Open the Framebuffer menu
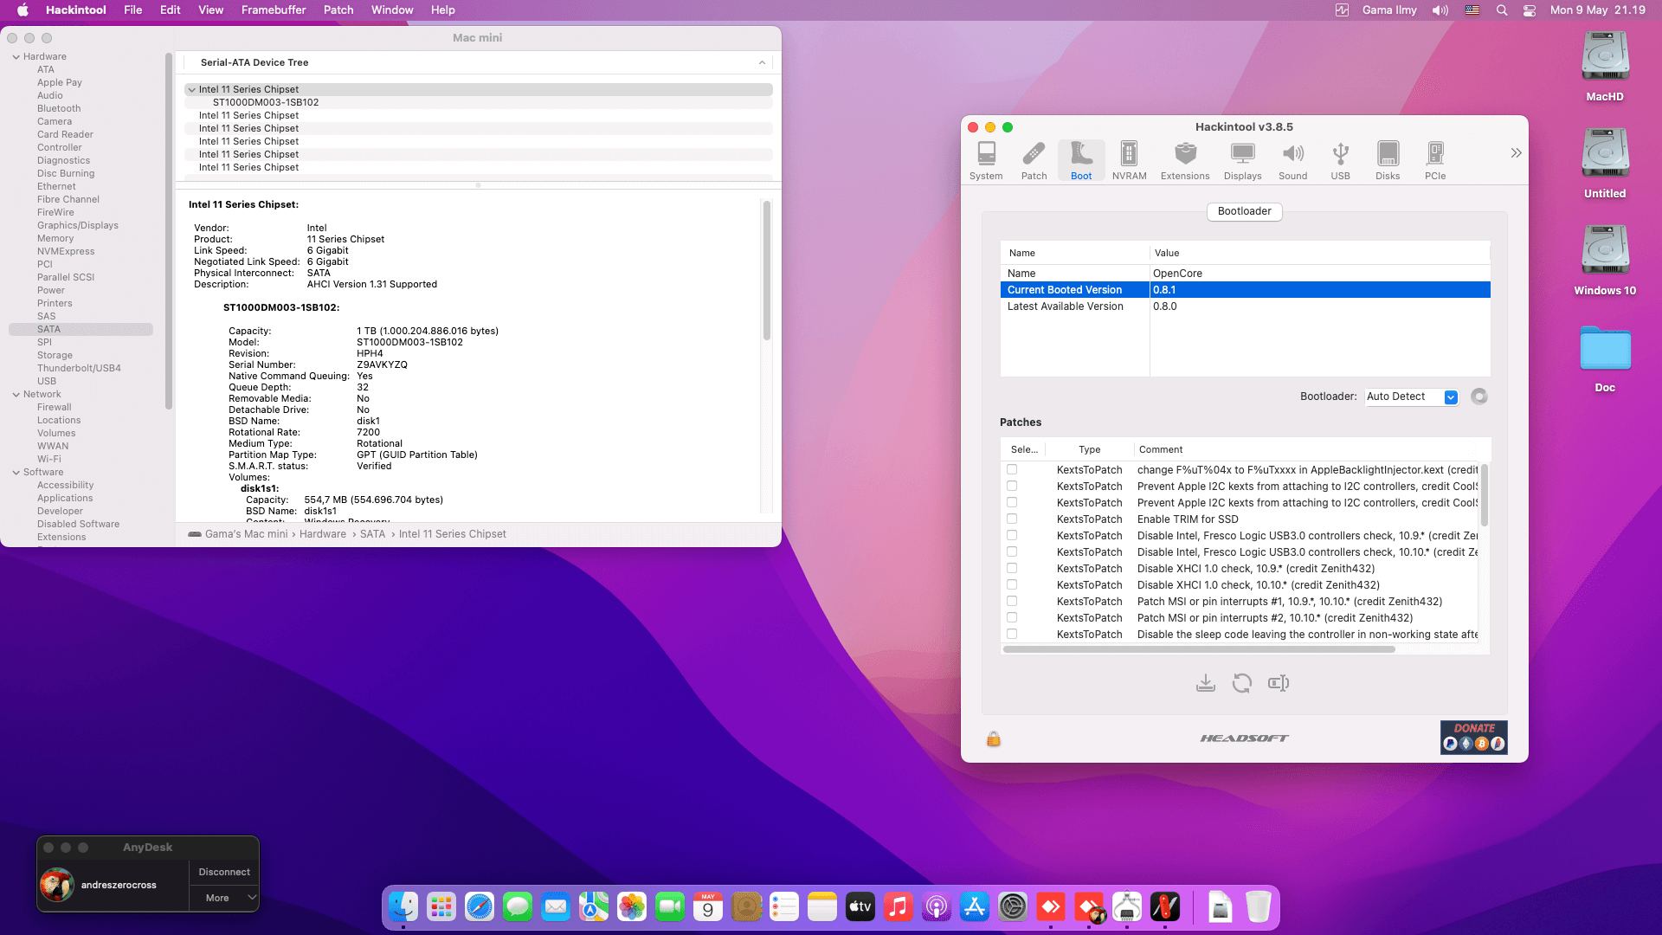This screenshot has width=1662, height=935. pyautogui.click(x=274, y=10)
